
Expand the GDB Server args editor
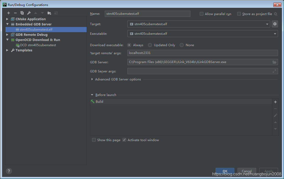pos(274,71)
